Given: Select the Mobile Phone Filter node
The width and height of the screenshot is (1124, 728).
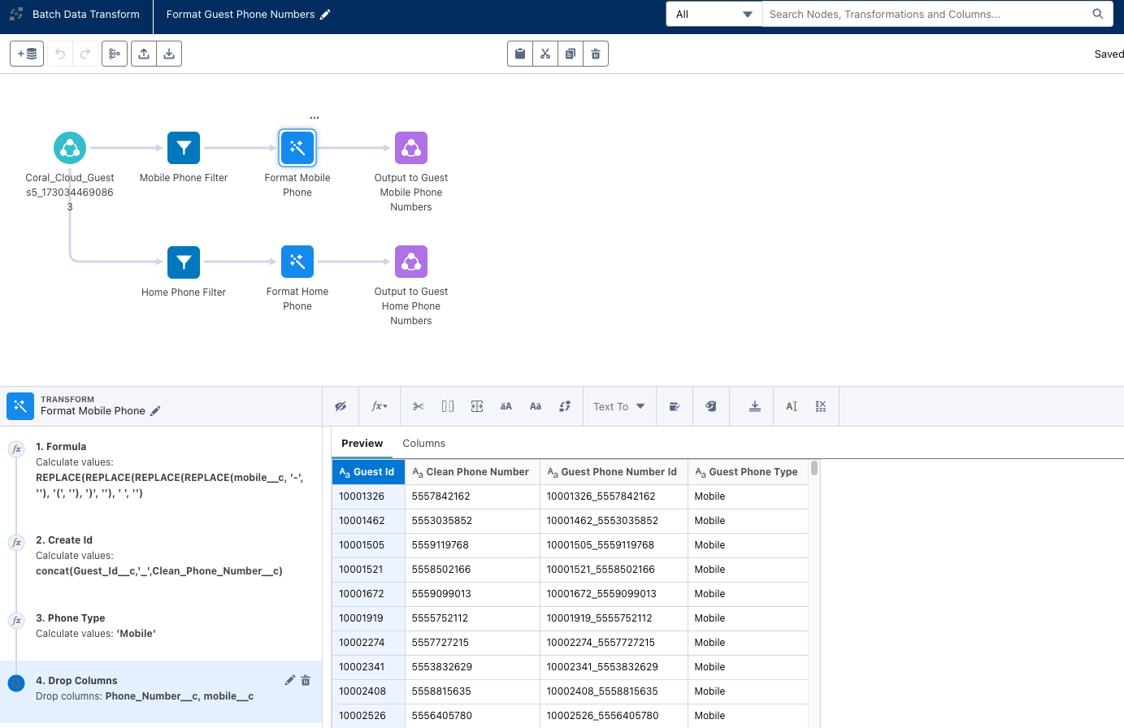Looking at the screenshot, I should [184, 149].
